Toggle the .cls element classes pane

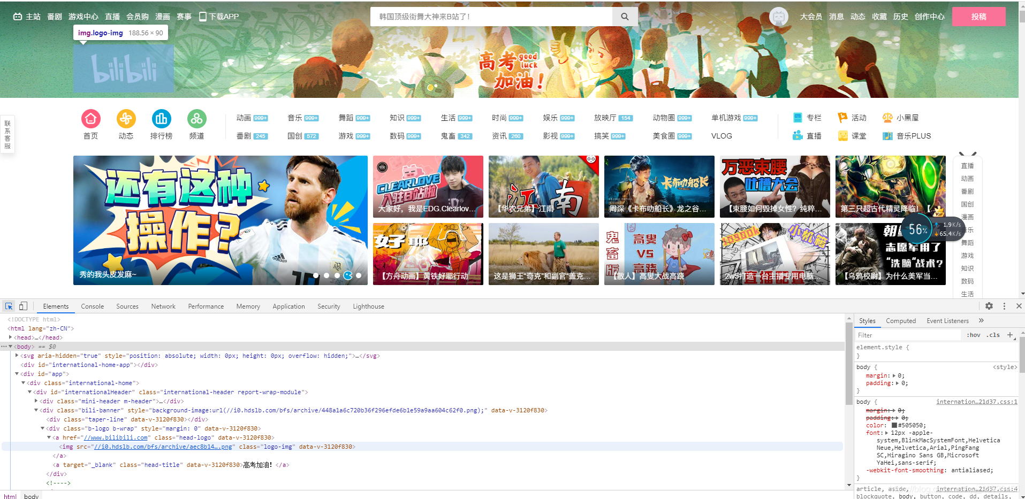point(993,335)
